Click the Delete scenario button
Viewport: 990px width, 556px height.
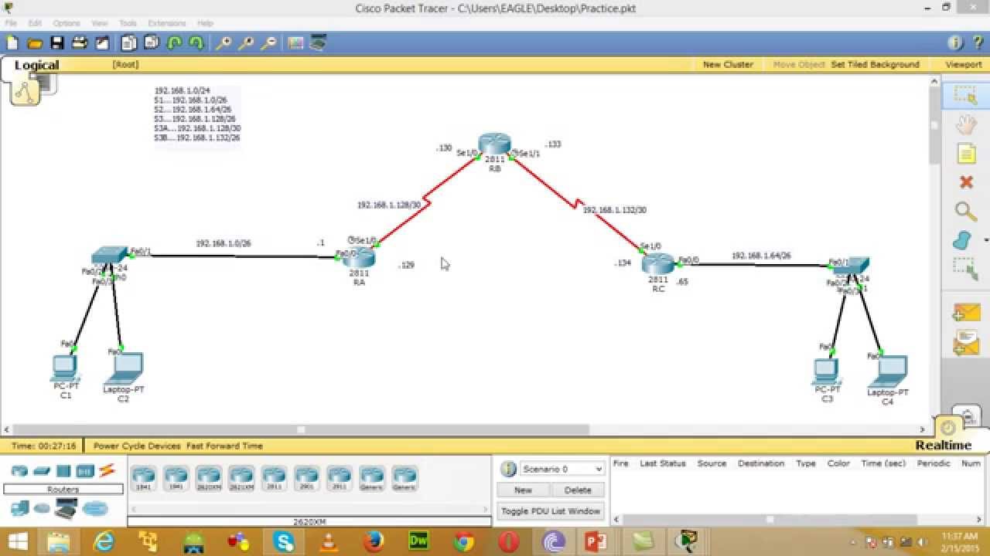(577, 490)
